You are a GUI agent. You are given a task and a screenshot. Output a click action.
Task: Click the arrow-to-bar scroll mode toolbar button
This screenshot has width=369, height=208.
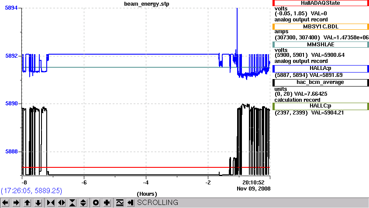tap(131, 203)
